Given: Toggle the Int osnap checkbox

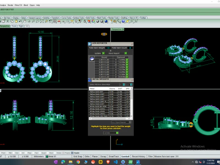Looking at the screenshot, I should [x=21, y=153].
